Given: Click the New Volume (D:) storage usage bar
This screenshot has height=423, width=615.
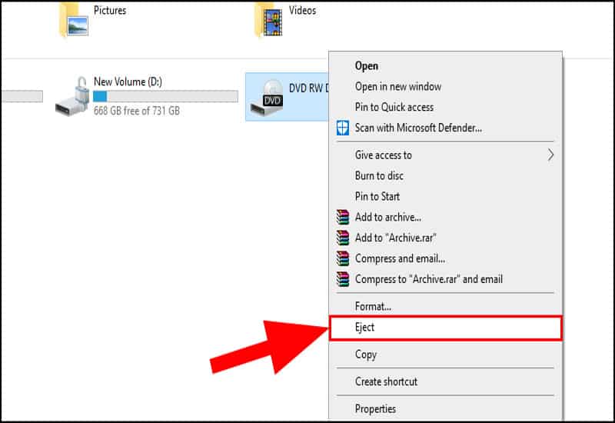Looking at the screenshot, I should pyautogui.click(x=165, y=96).
